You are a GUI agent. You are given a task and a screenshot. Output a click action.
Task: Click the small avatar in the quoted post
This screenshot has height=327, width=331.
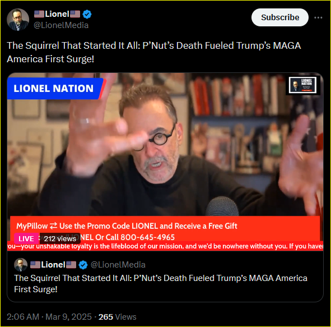click(x=21, y=265)
